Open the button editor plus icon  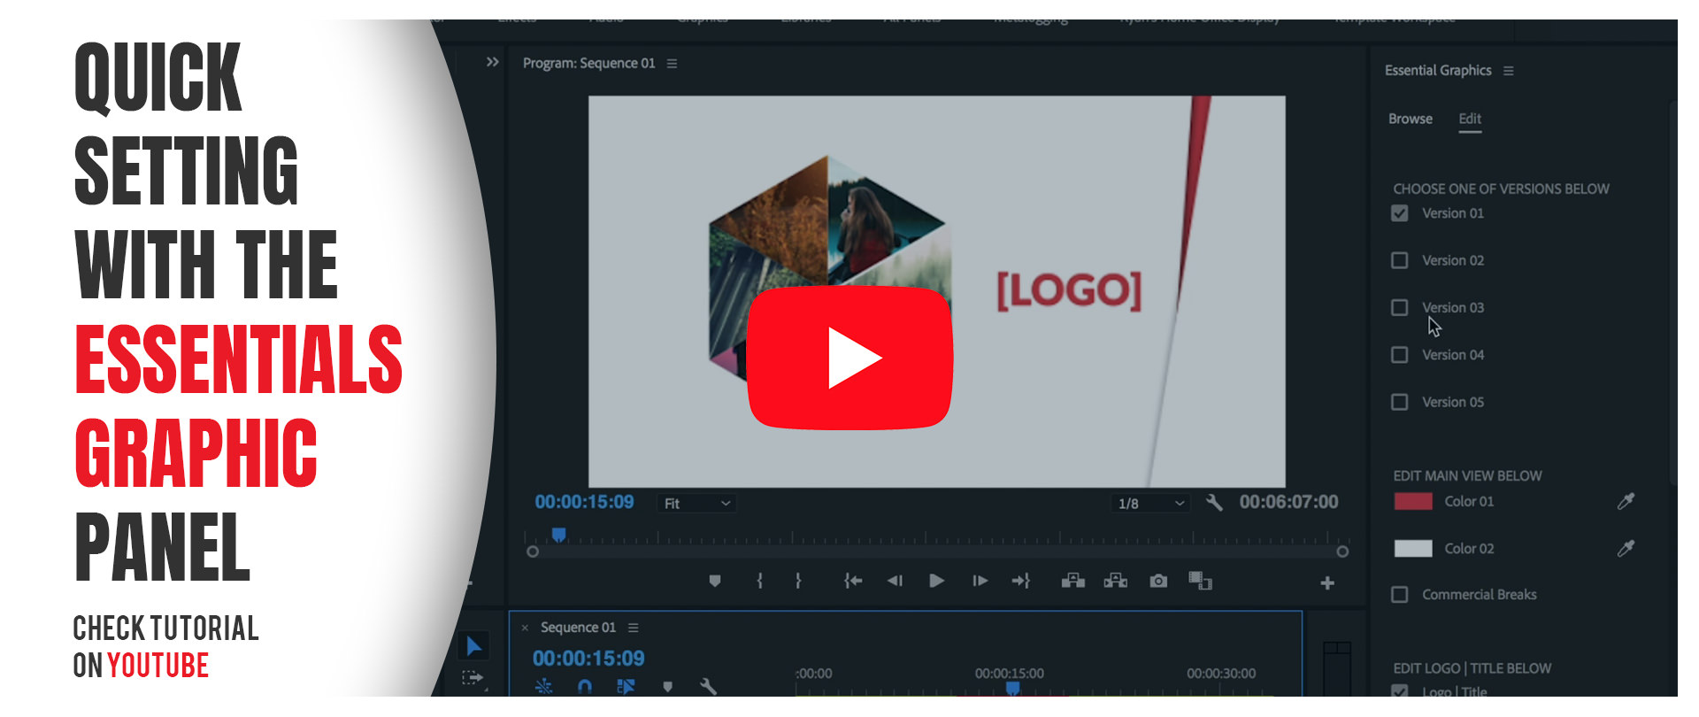pos(1327,582)
